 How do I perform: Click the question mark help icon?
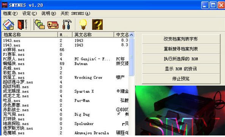[98, 25]
